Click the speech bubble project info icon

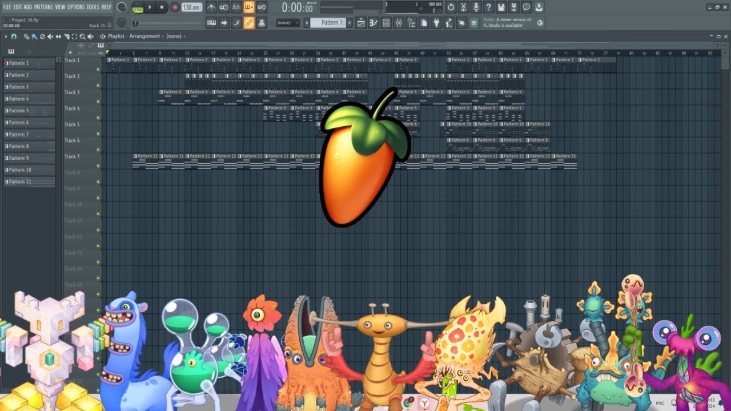pyautogui.click(x=527, y=7)
